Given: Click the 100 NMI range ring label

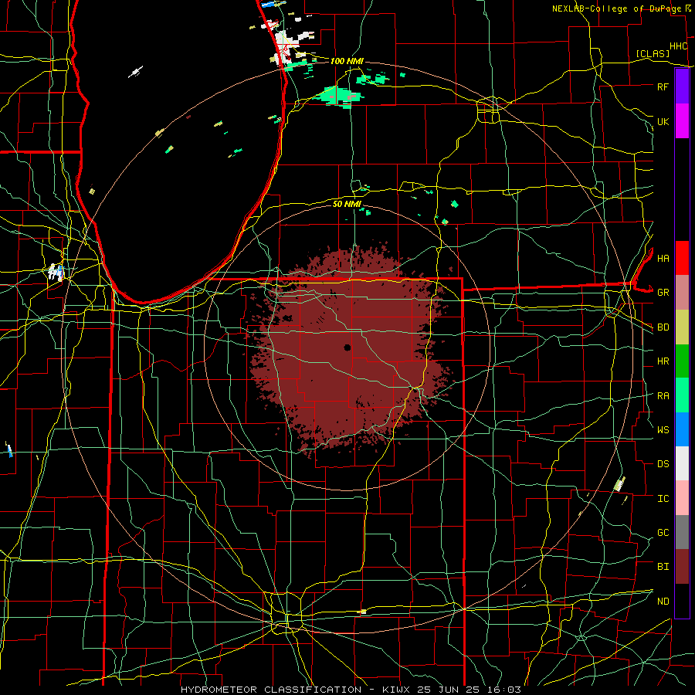Looking at the screenshot, I should (x=347, y=61).
